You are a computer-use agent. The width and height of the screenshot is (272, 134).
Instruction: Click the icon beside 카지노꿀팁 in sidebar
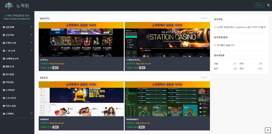[4, 106]
